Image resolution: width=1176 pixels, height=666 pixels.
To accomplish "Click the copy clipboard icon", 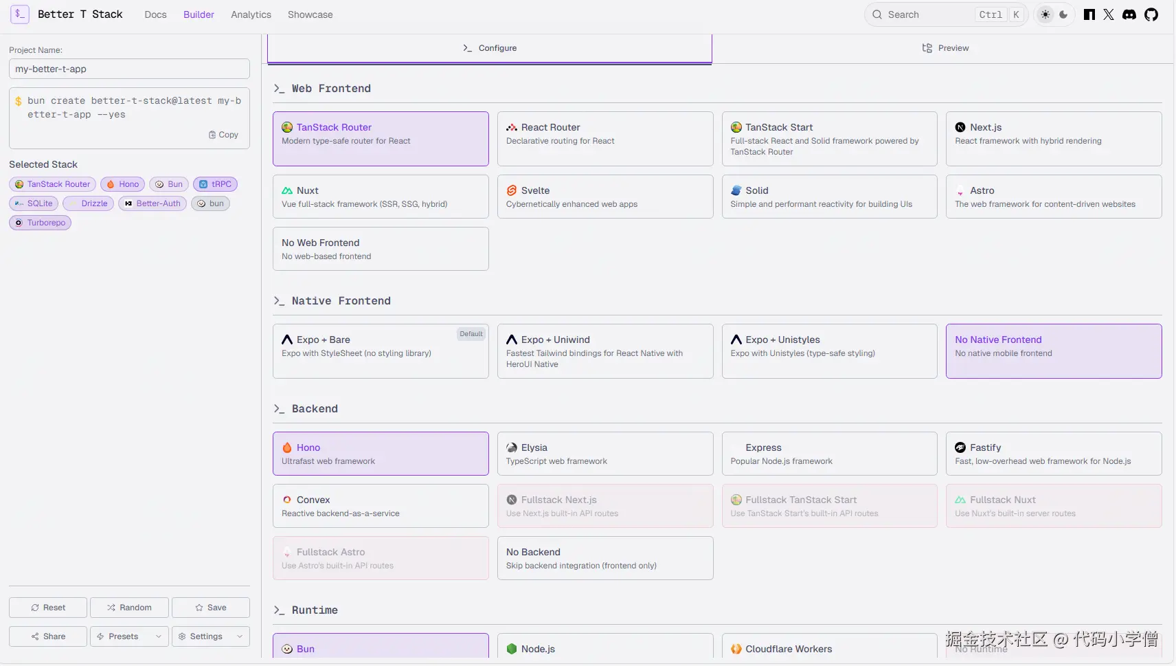I will pyautogui.click(x=212, y=135).
